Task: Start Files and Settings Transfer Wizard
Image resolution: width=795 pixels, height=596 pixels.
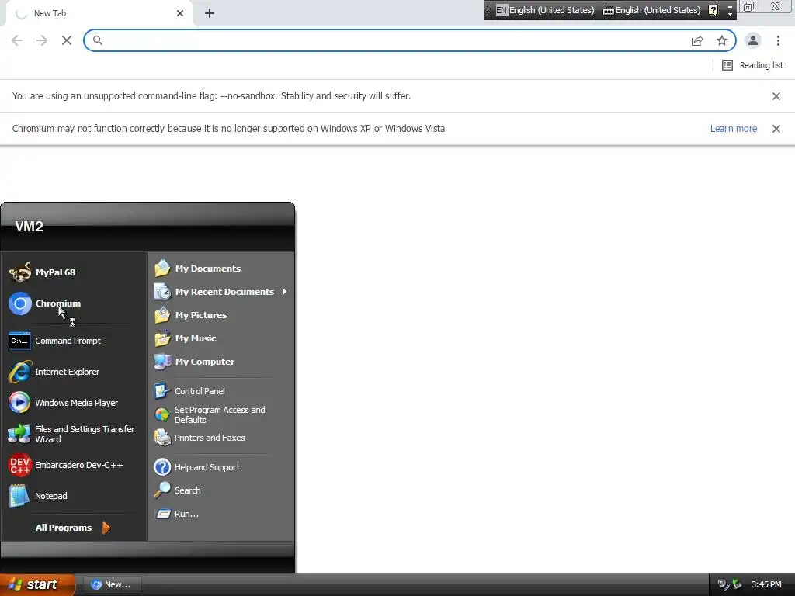Action: (74, 434)
